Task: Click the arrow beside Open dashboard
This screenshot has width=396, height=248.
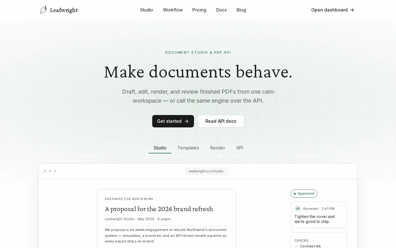Action: point(352,10)
